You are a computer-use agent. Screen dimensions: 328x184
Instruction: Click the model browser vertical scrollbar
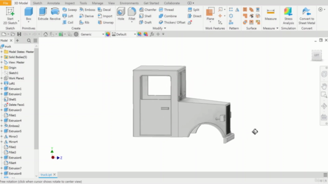point(36,99)
